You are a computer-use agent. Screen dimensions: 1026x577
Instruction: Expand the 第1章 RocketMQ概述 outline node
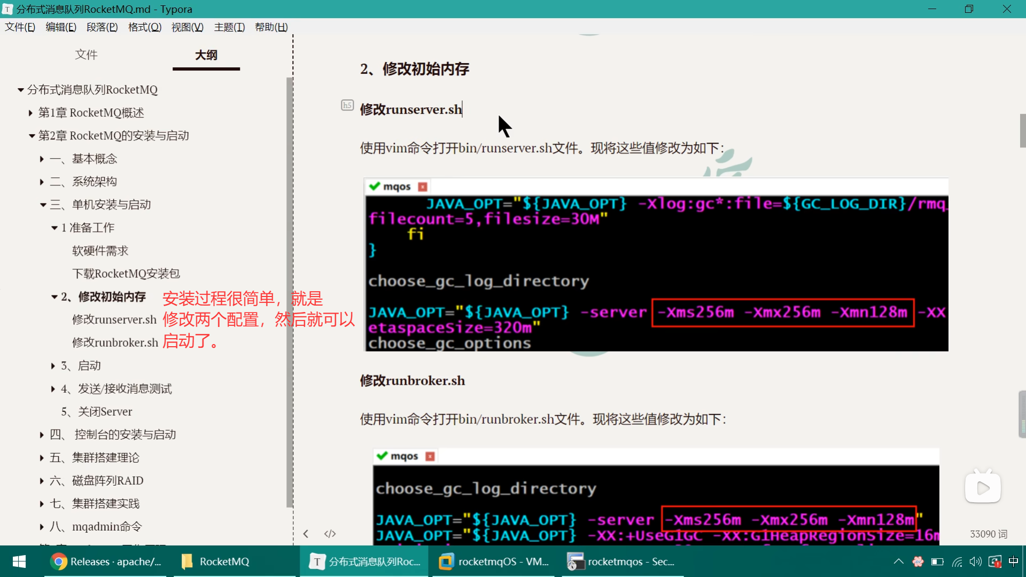point(30,113)
